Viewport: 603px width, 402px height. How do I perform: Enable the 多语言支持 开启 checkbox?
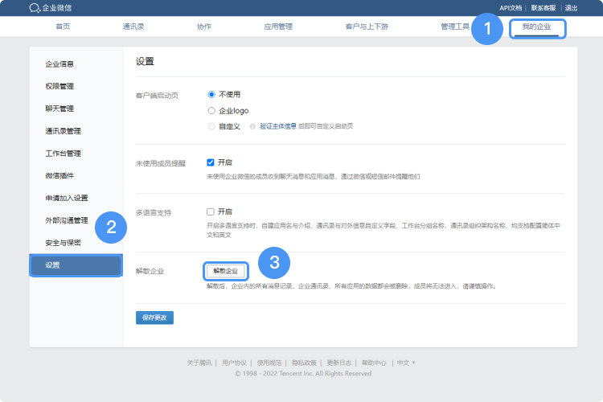coord(211,212)
